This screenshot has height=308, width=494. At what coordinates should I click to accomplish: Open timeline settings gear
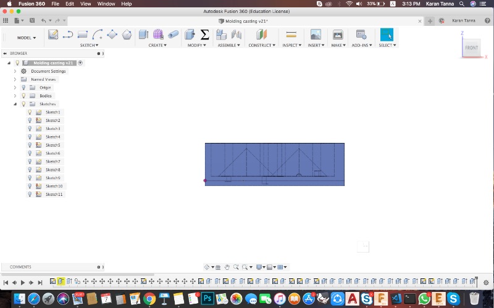pos(486,283)
